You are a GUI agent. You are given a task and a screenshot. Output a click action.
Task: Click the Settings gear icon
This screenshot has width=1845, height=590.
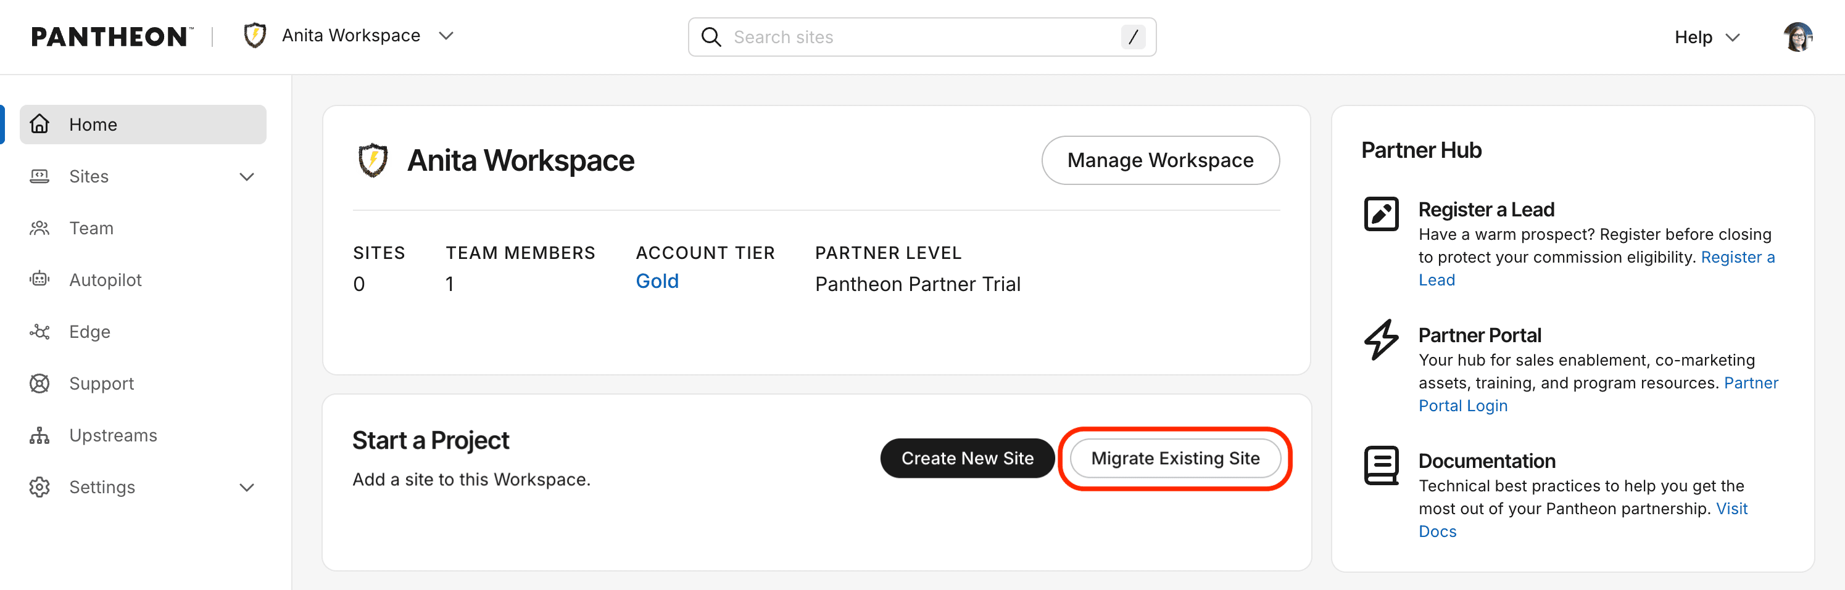click(39, 487)
